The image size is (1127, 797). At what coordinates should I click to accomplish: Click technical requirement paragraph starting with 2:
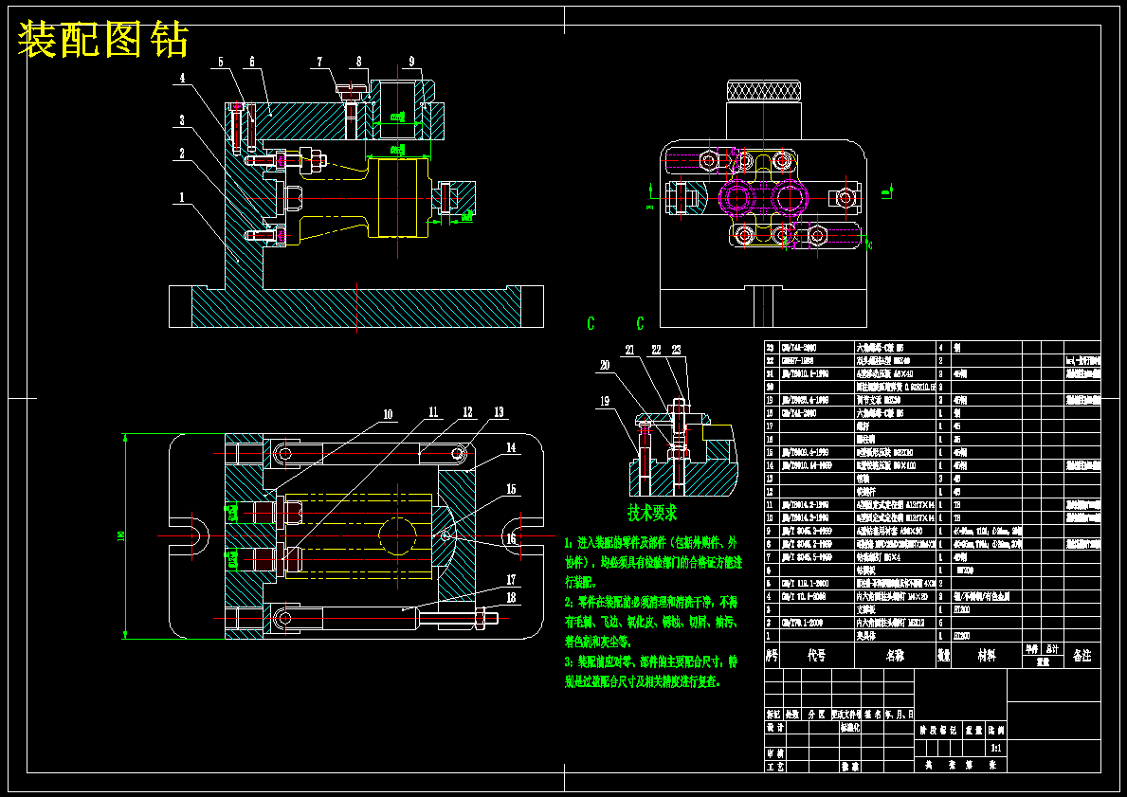pos(651,621)
